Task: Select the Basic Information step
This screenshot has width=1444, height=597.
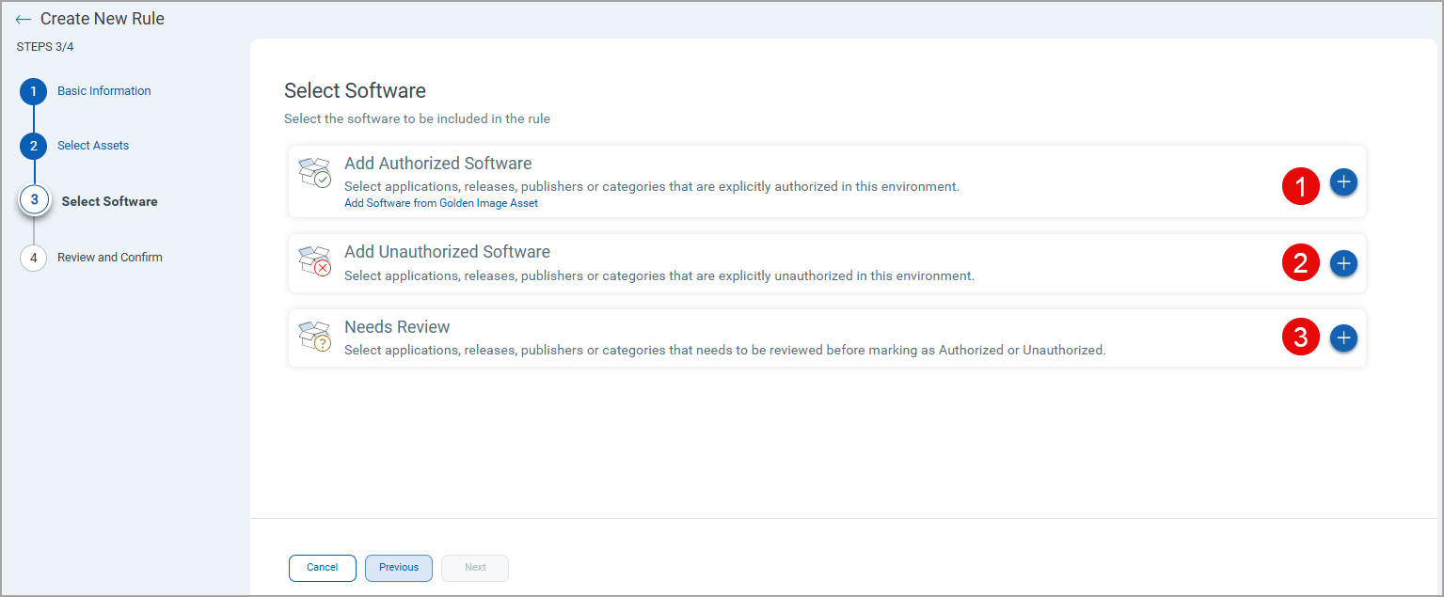Action: click(x=103, y=90)
